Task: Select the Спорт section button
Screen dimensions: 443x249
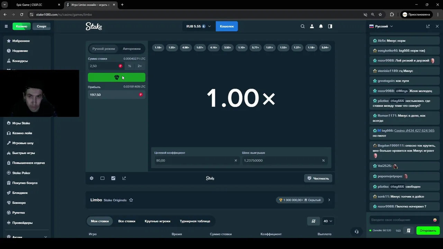Action: click(42, 26)
